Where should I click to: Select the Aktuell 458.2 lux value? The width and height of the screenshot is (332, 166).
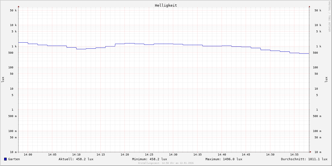click(76, 159)
